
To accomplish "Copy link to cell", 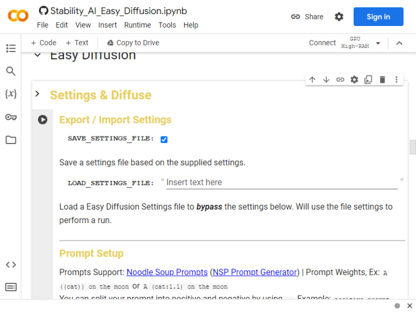I will pyautogui.click(x=340, y=80).
